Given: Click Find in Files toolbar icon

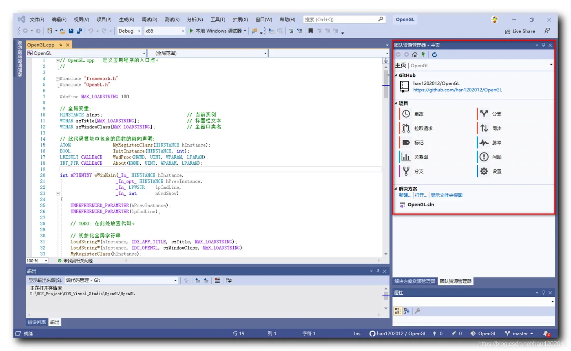Looking at the screenshot, I should coord(254,31).
